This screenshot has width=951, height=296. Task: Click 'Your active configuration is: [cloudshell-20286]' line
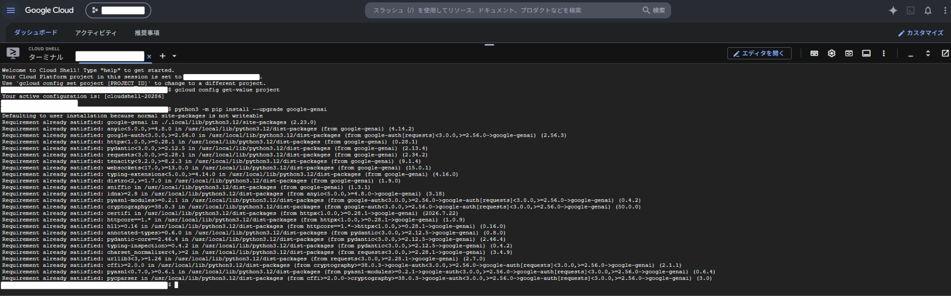(x=83, y=96)
